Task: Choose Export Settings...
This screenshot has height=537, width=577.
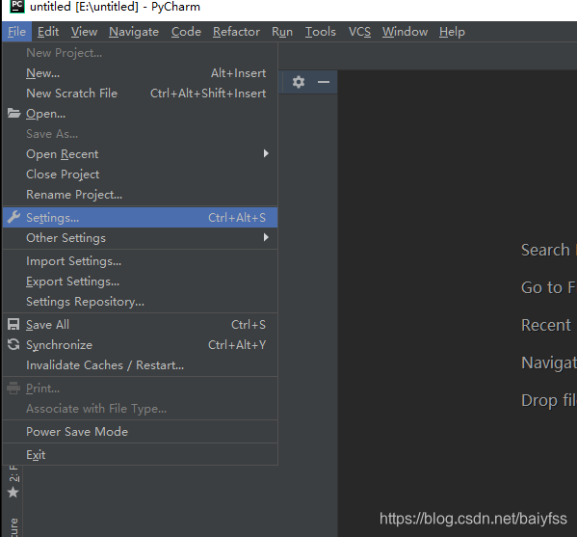Action: click(140, 282)
